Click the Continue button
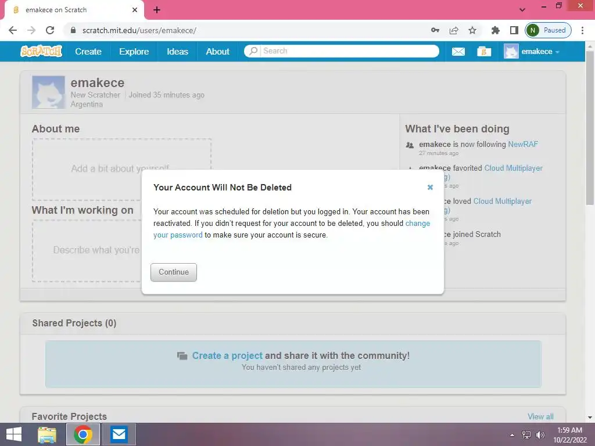 (x=173, y=272)
